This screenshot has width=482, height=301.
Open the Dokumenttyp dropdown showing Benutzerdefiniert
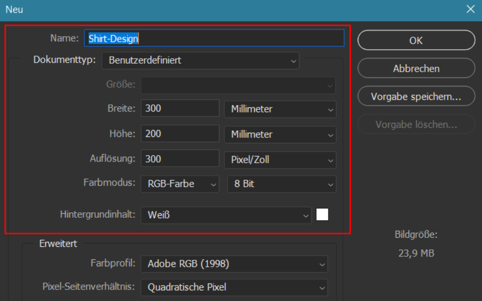[200, 60]
